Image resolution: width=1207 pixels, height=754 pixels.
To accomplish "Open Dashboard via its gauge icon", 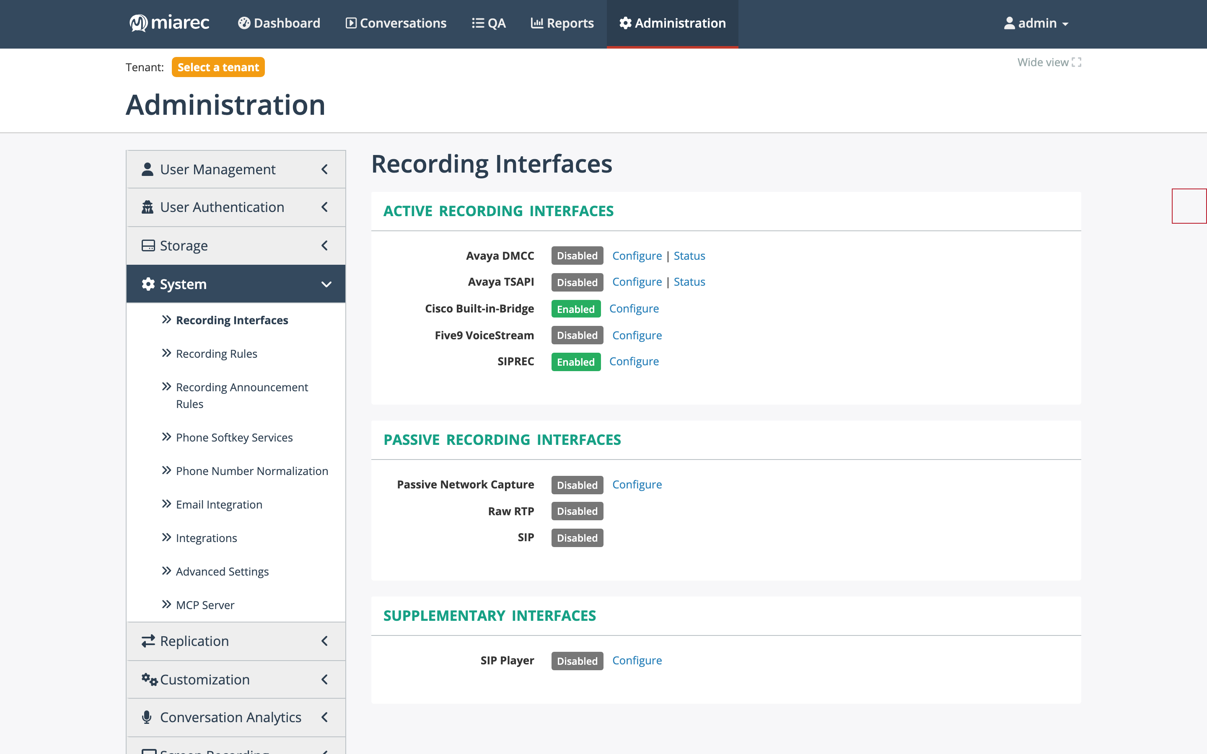I will tap(244, 23).
